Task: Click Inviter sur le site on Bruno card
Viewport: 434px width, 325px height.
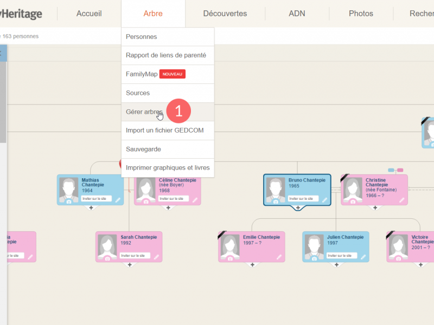Action: (303, 199)
